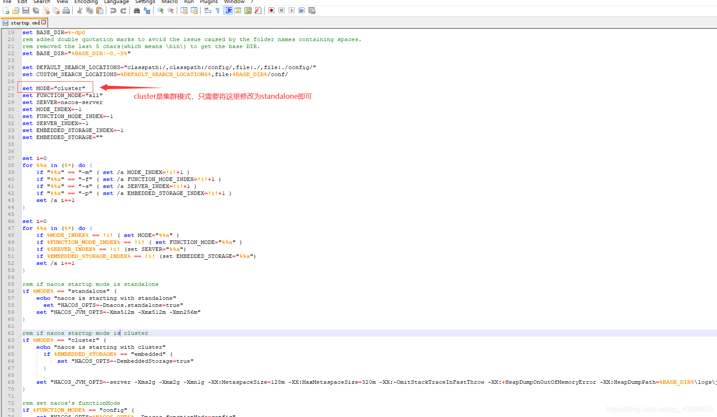Click line number 27 in the margin
This screenshot has width=717, height=417.
pyautogui.click(x=10, y=88)
